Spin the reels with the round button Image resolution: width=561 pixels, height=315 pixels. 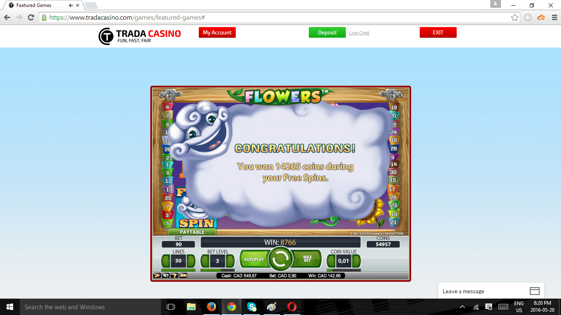click(280, 259)
